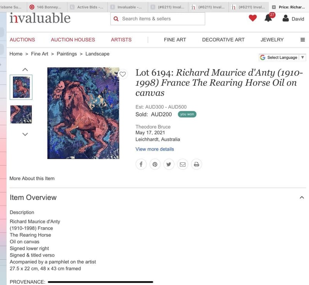Select second painting detail thumbnail
The width and height of the screenshot is (309, 285).
pyautogui.click(x=21, y=114)
